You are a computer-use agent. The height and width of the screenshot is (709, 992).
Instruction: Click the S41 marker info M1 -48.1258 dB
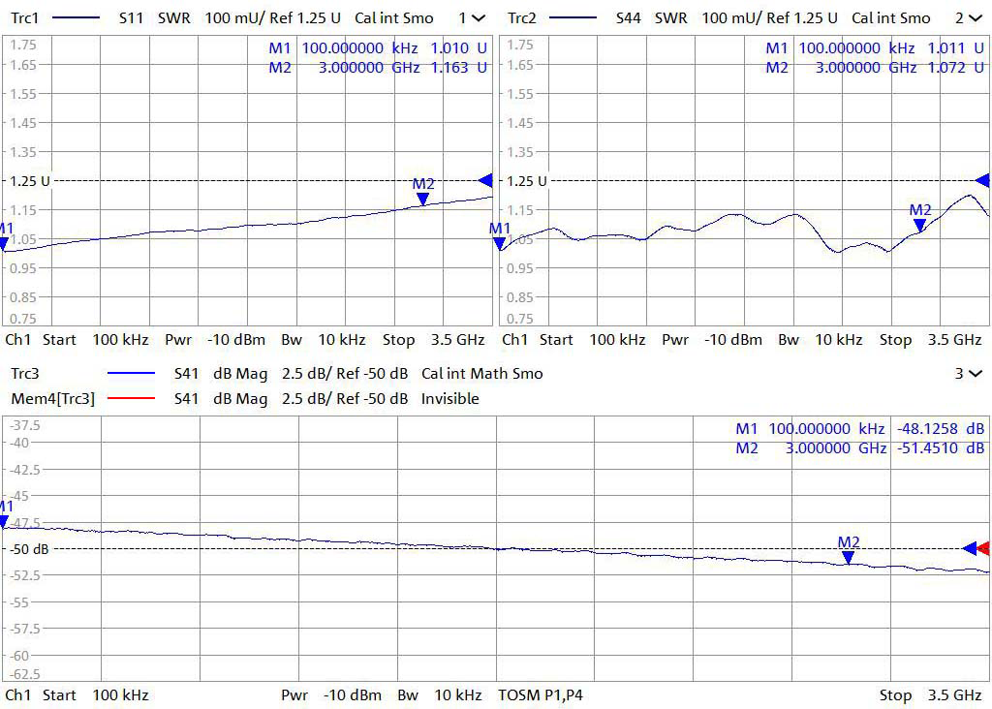pyautogui.click(x=859, y=429)
